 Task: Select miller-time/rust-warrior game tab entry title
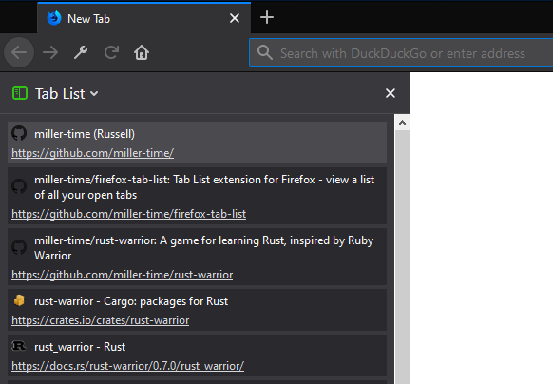(x=204, y=248)
